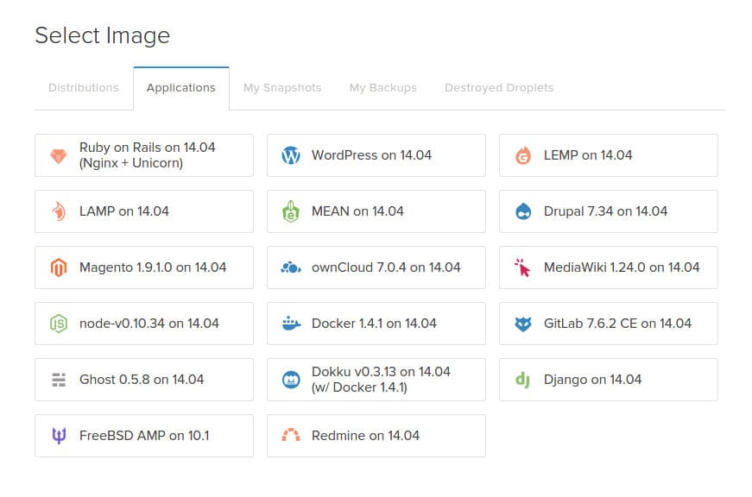Click the WordPress logo icon
Image resolution: width=752 pixels, height=497 pixels.
point(291,155)
